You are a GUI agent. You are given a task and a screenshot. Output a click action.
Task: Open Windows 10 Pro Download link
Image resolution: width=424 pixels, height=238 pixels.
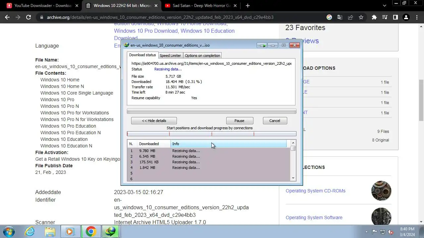coord(146,31)
